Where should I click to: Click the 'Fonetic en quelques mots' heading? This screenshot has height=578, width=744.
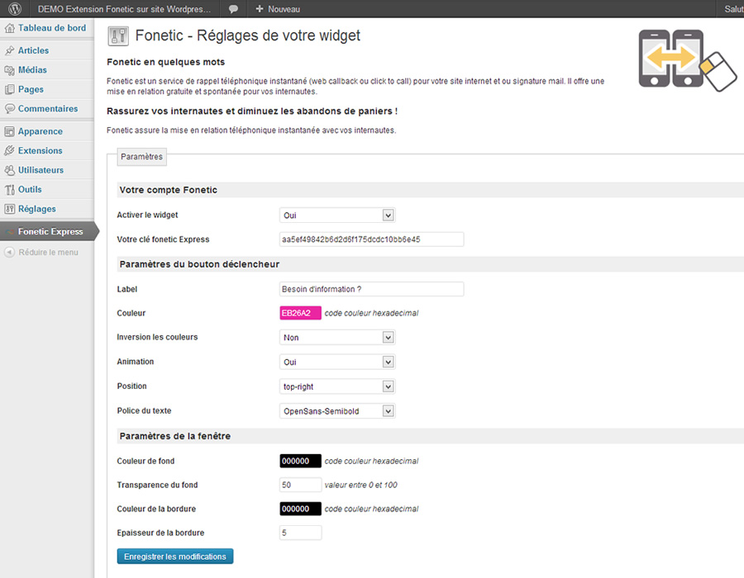pyautogui.click(x=165, y=62)
